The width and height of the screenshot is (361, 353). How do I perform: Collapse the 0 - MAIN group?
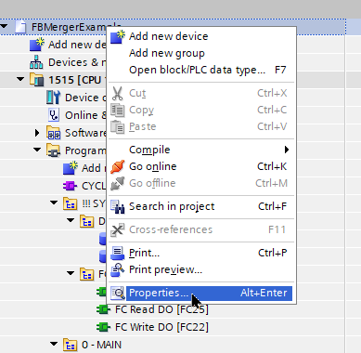coord(54,344)
